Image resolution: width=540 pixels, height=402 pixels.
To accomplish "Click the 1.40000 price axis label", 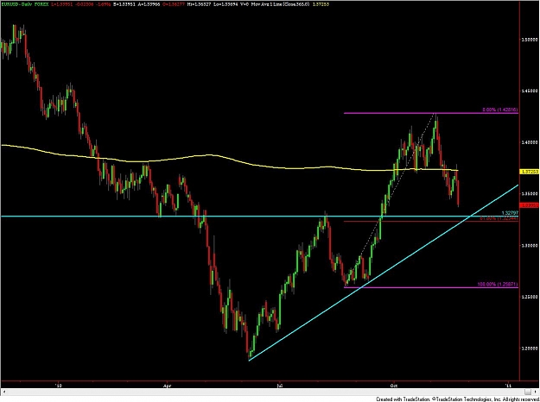I will point(530,142).
